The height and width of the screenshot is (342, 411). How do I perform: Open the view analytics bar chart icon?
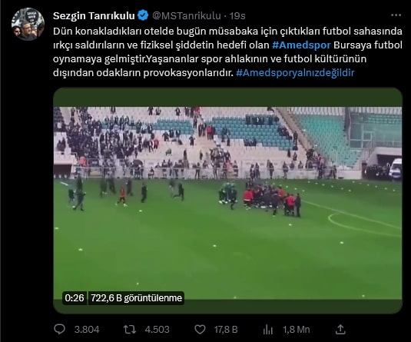click(x=268, y=330)
